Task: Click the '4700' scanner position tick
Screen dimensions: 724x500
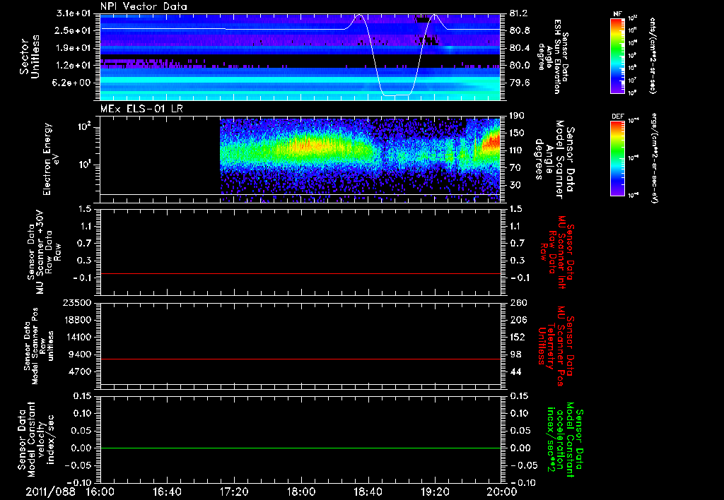Action: click(x=79, y=371)
